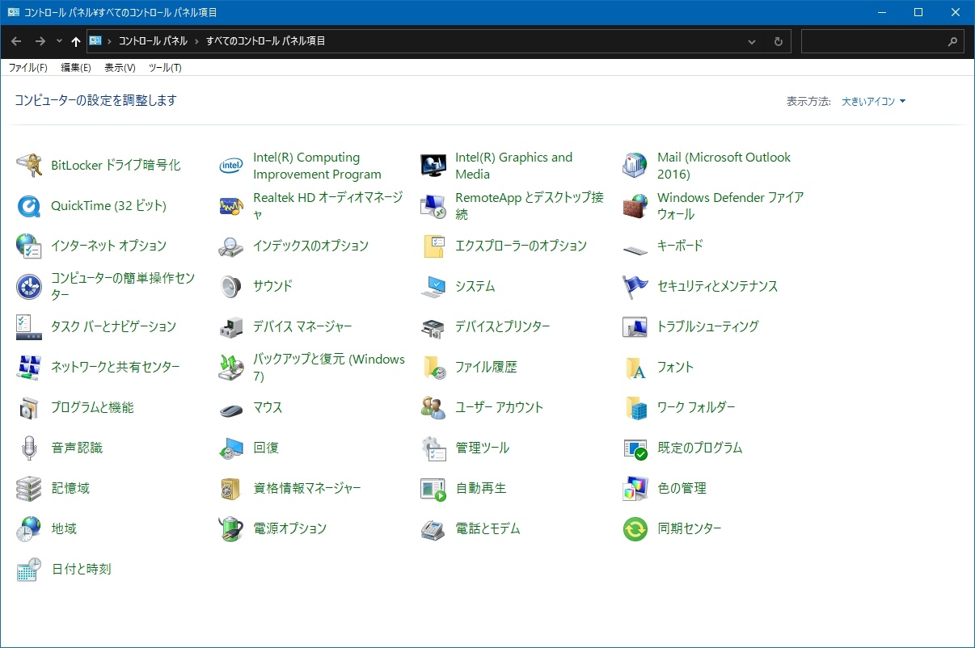975x648 pixels.
Task: Expand the 大きいアイコン view dropdown
Action: tap(874, 102)
